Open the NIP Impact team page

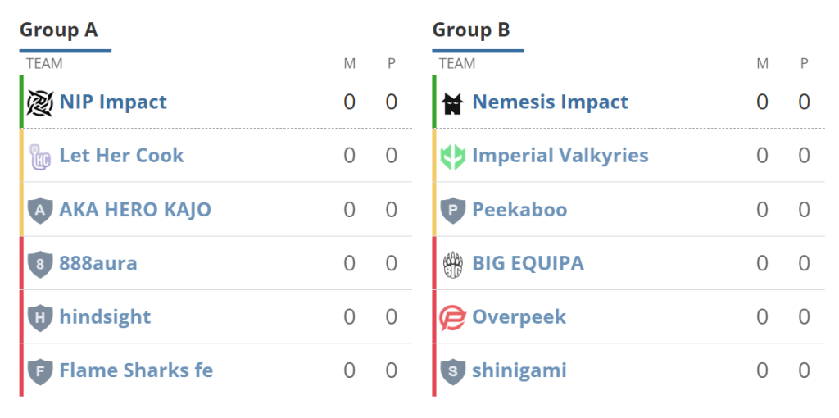113,102
